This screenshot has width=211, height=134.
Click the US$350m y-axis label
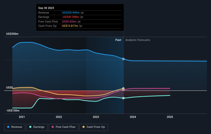(x=12, y=34)
